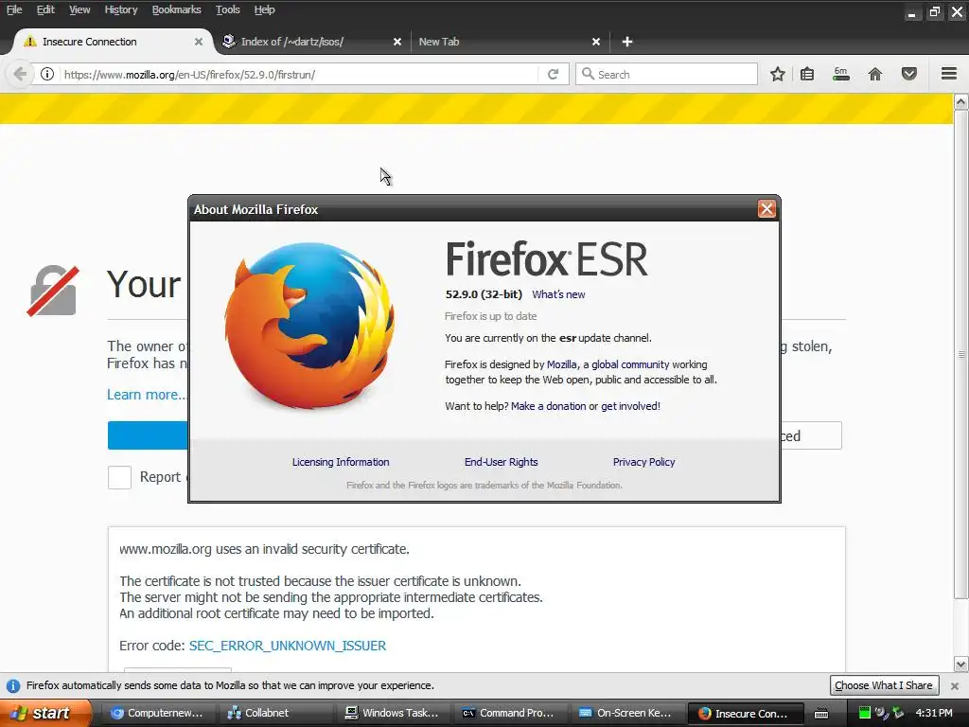Close the Insecure Connection tab

(x=199, y=42)
